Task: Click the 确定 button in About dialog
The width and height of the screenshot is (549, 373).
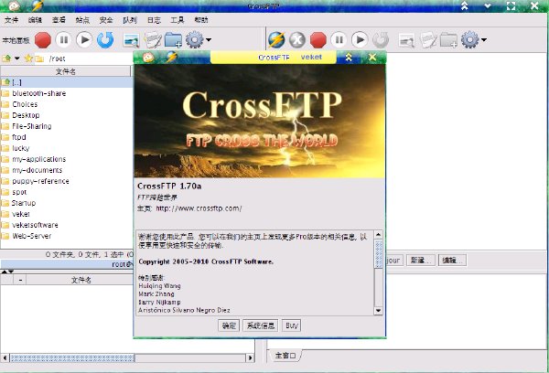Action: pyautogui.click(x=229, y=325)
